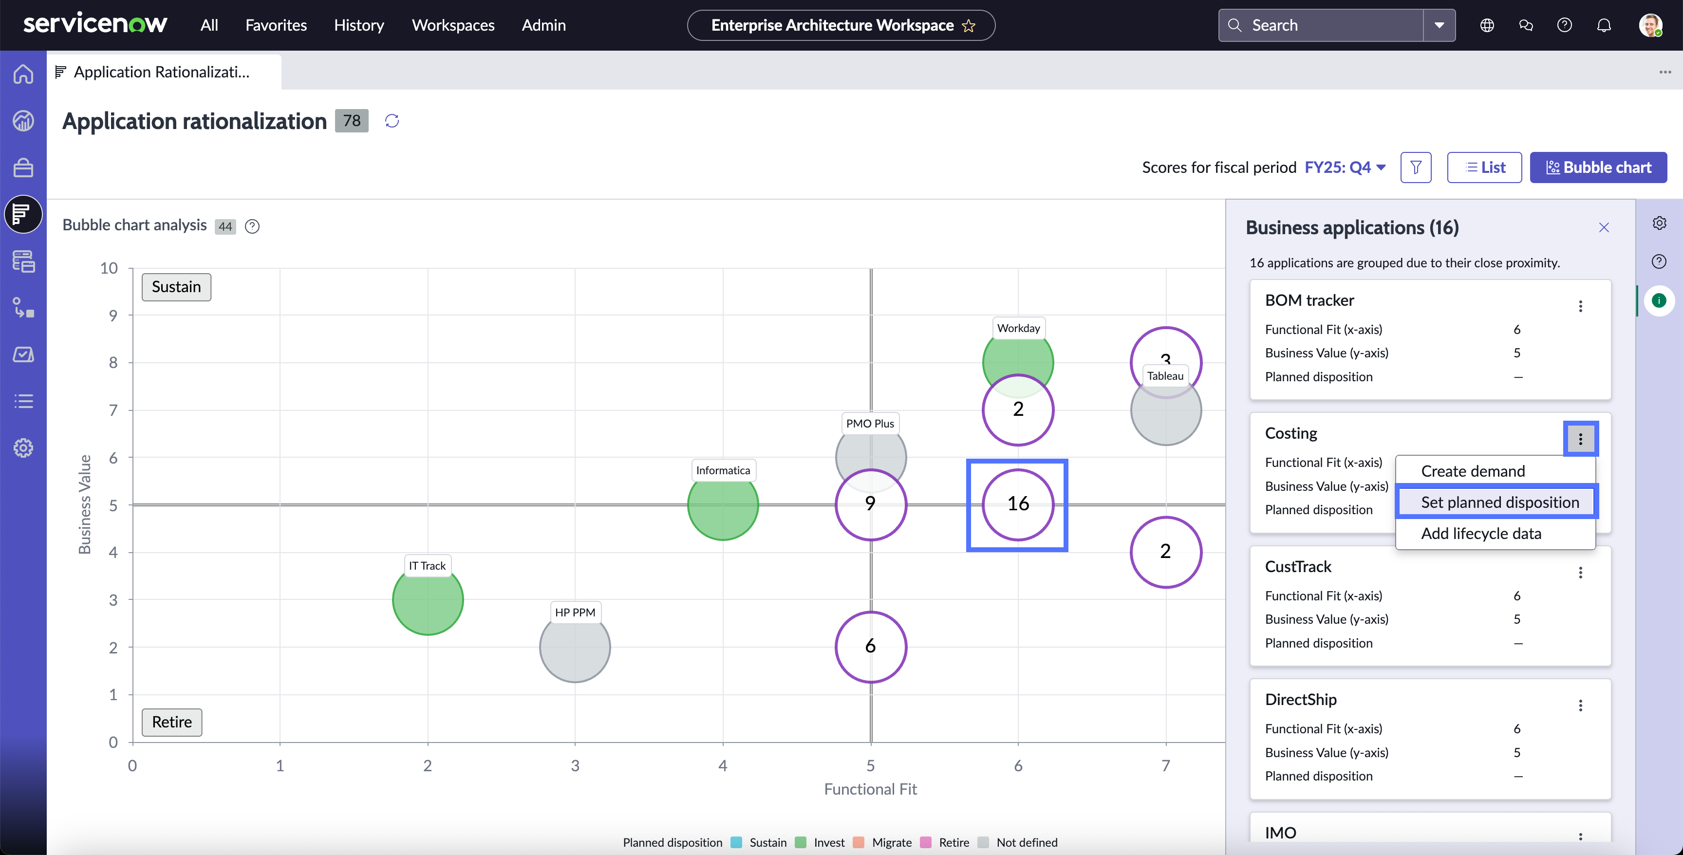
Task: Choose Add lifecycle data menu item
Action: tap(1496, 533)
